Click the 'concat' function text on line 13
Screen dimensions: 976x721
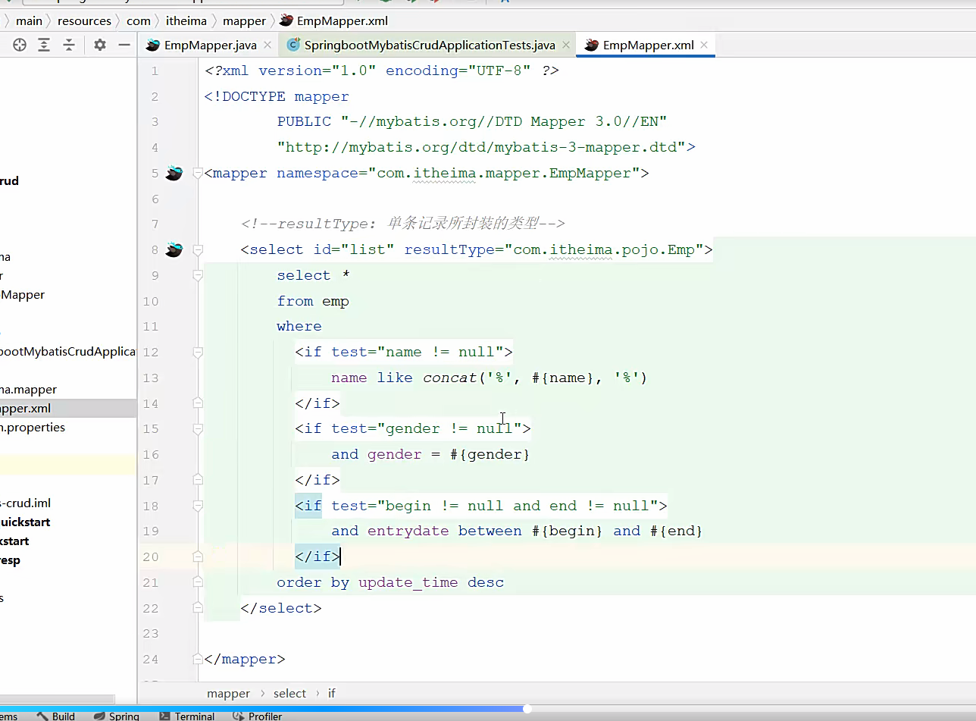point(450,378)
